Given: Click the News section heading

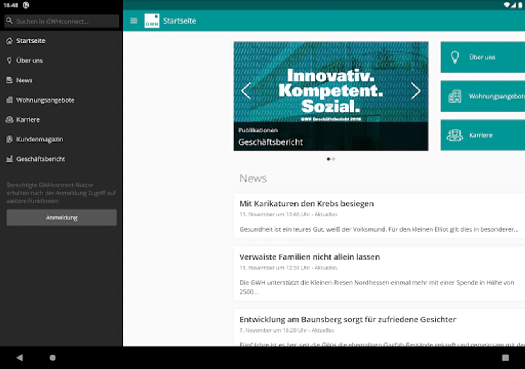Looking at the screenshot, I should [x=253, y=178].
